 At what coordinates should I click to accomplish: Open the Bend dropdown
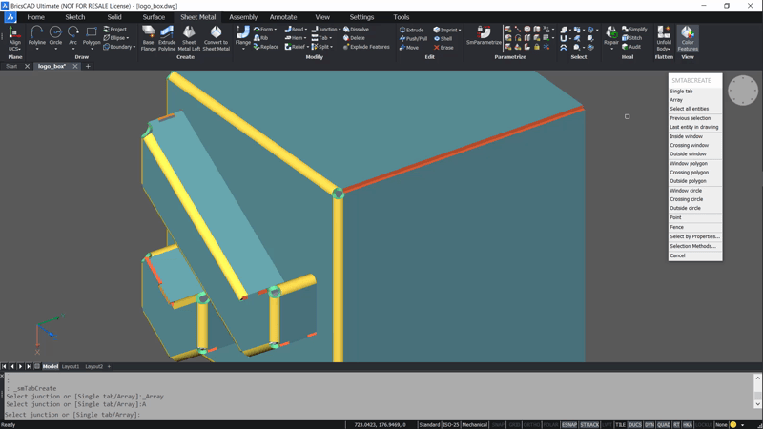pos(305,30)
